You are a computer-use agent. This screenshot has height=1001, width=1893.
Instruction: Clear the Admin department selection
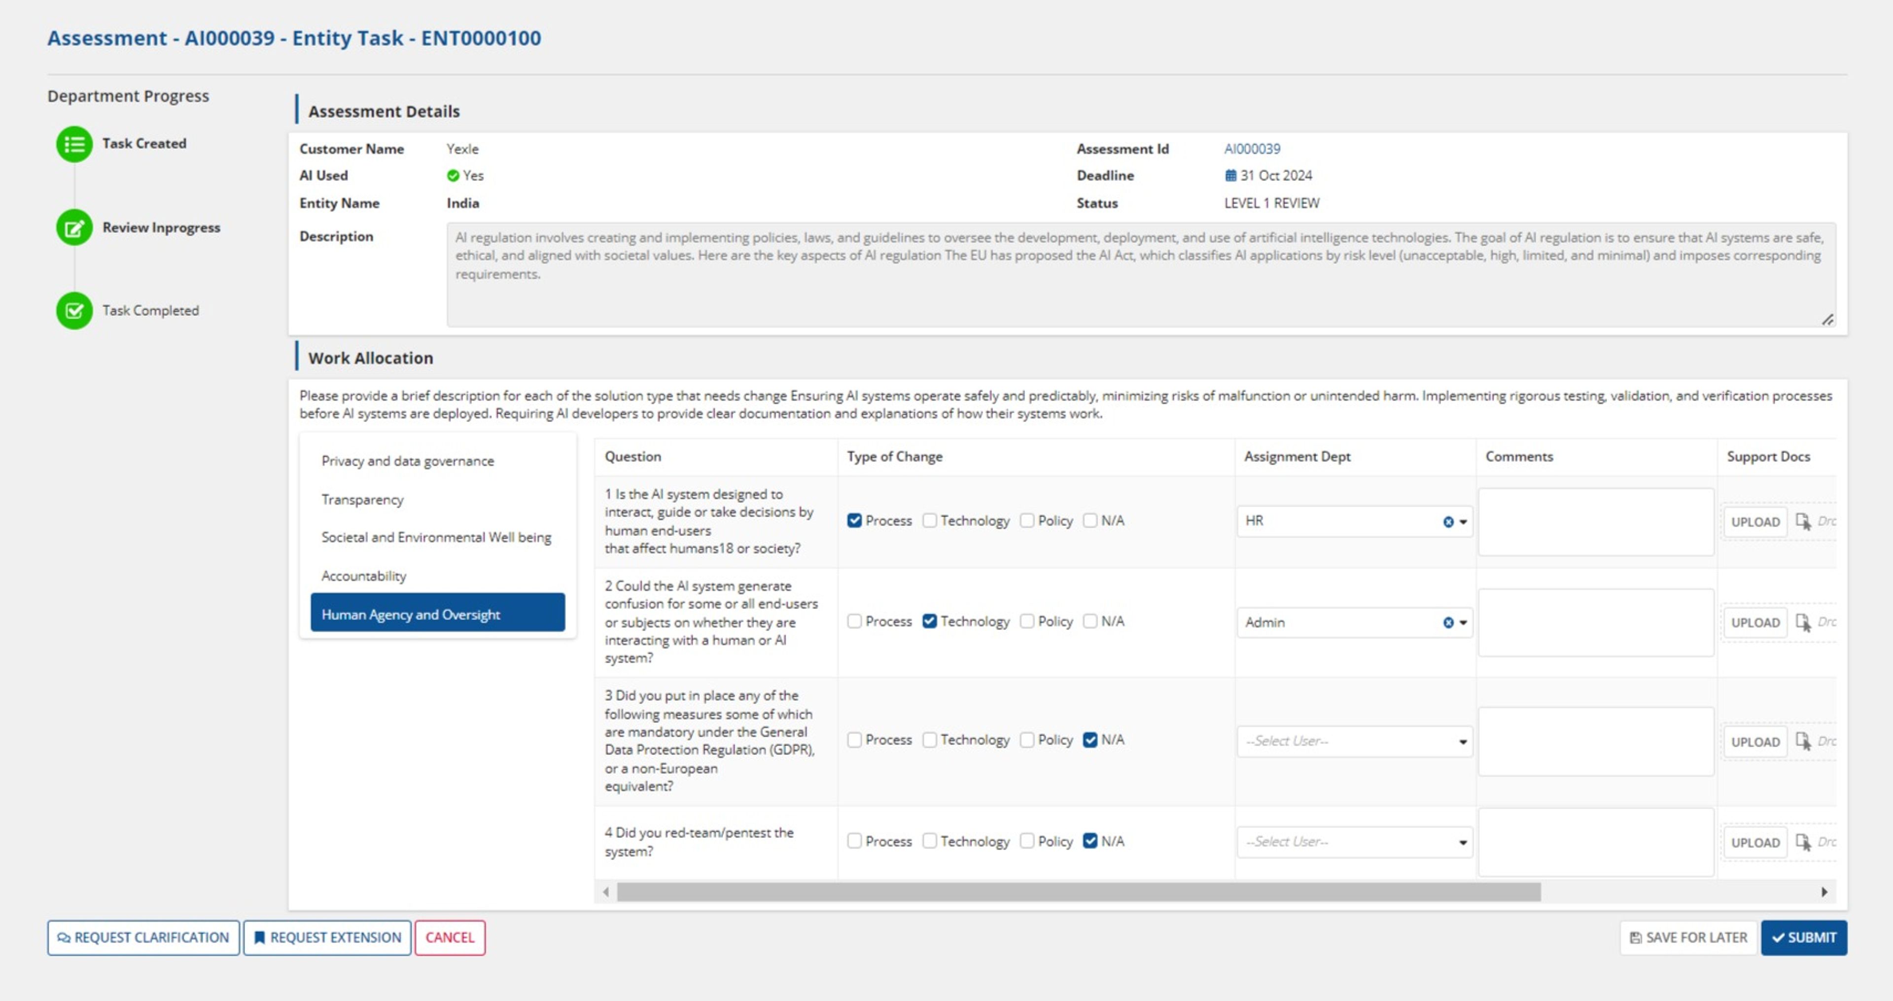[1448, 622]
